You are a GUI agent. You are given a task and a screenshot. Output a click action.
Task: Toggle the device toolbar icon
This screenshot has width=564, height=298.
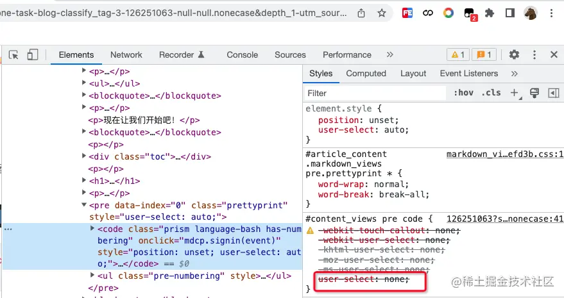click(x=32, y=55)
